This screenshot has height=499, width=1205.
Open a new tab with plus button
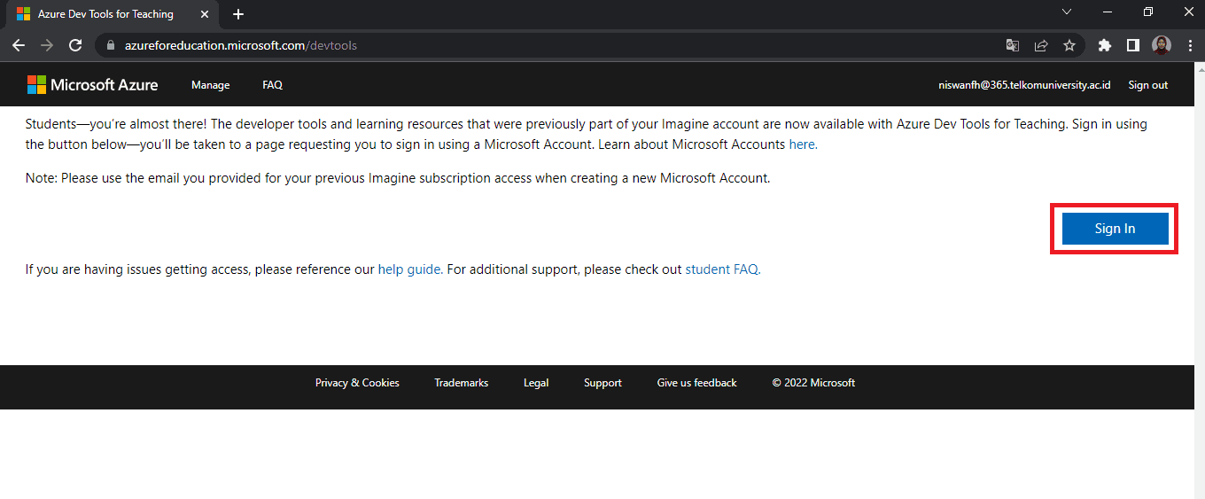[237, 14]
